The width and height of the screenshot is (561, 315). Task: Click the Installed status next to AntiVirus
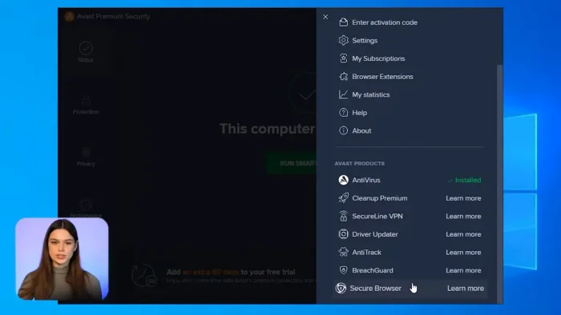click(464, 180)
